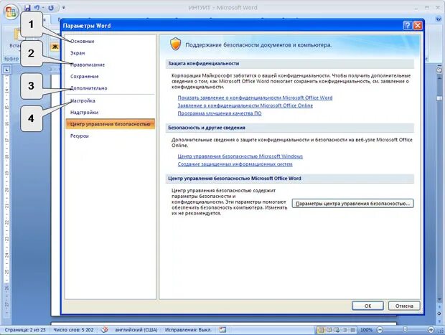The height and width of the screenshot is (335, 445).
Task: Open Создание защищенных информационных систем link
Action: pyautogui.click(x=235, y=164)
